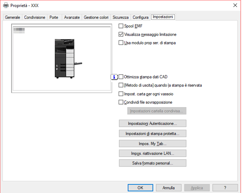
Task: Confirm the dialog with OK
Action: (x=140, y=188)
